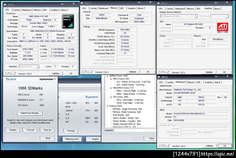The image size is (236, 158).
Task: Click the motherboard model GA-MA785GPMT-UD2H field
Action: [191, 93]
